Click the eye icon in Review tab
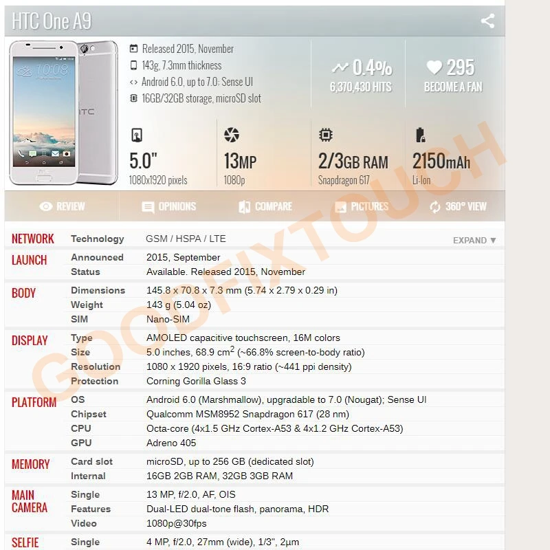The image size is (550, 550). click(x=46, y=206)
